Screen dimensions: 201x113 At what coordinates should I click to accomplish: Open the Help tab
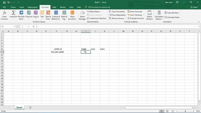[79, 7]
